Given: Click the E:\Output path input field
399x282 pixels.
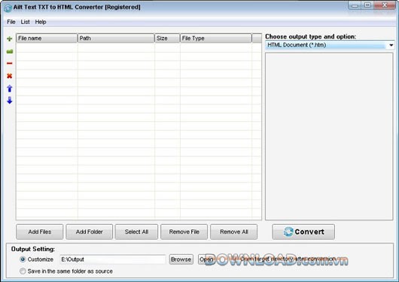Looking at the screenshot, I should pyautogui.click(x=113, y=259).
